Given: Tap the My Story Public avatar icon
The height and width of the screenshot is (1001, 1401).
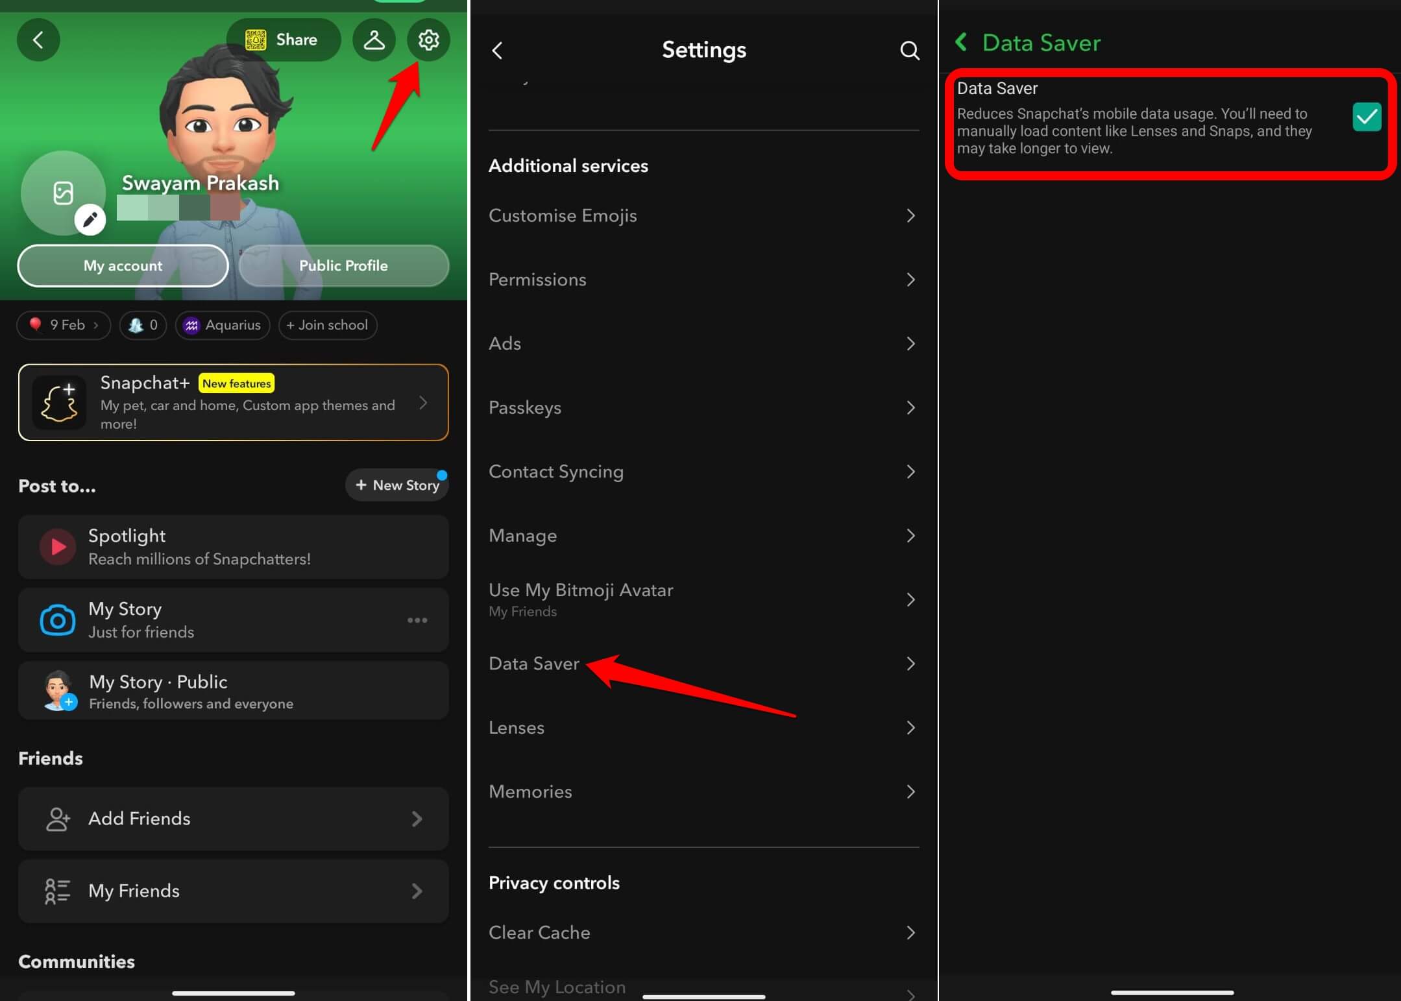Looking at the screenshot, I should 59,691.
